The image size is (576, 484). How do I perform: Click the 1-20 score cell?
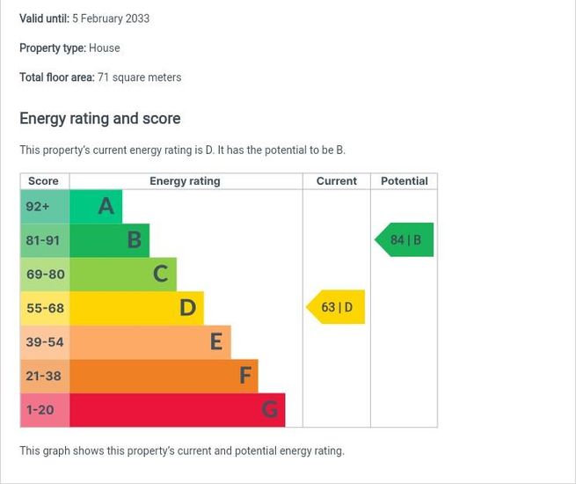point(44,410)
